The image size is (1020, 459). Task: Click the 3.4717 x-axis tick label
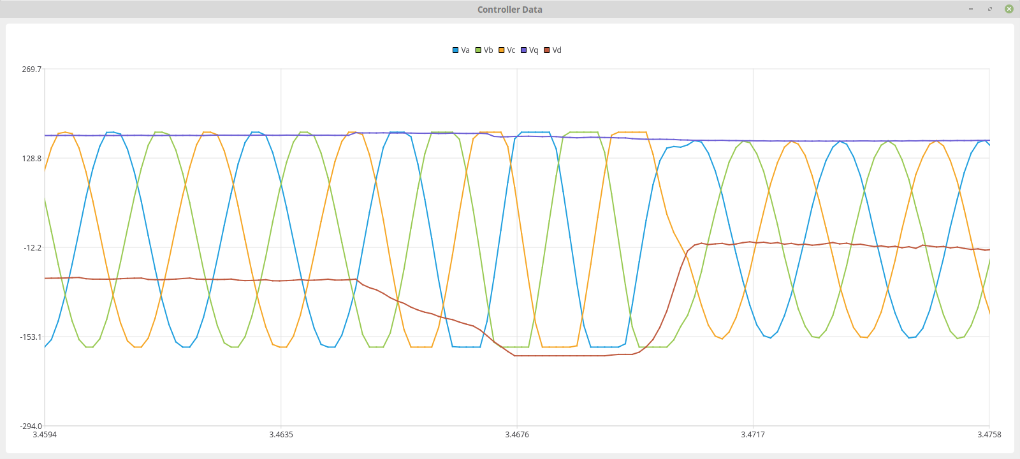point(753,435)
